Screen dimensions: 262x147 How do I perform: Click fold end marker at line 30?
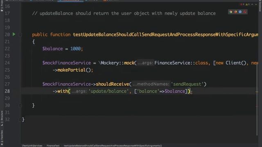tap(20, 105)
